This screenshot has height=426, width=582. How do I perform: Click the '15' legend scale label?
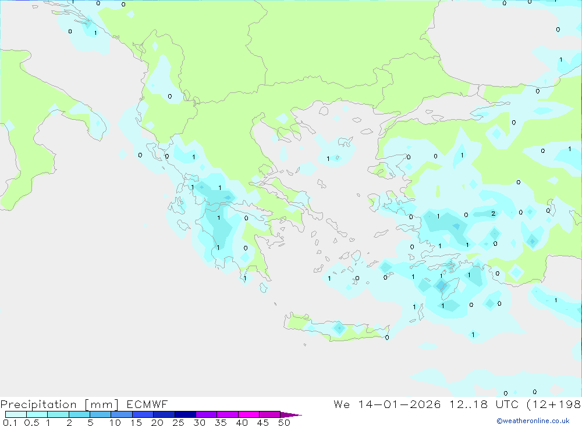(136, 423)
